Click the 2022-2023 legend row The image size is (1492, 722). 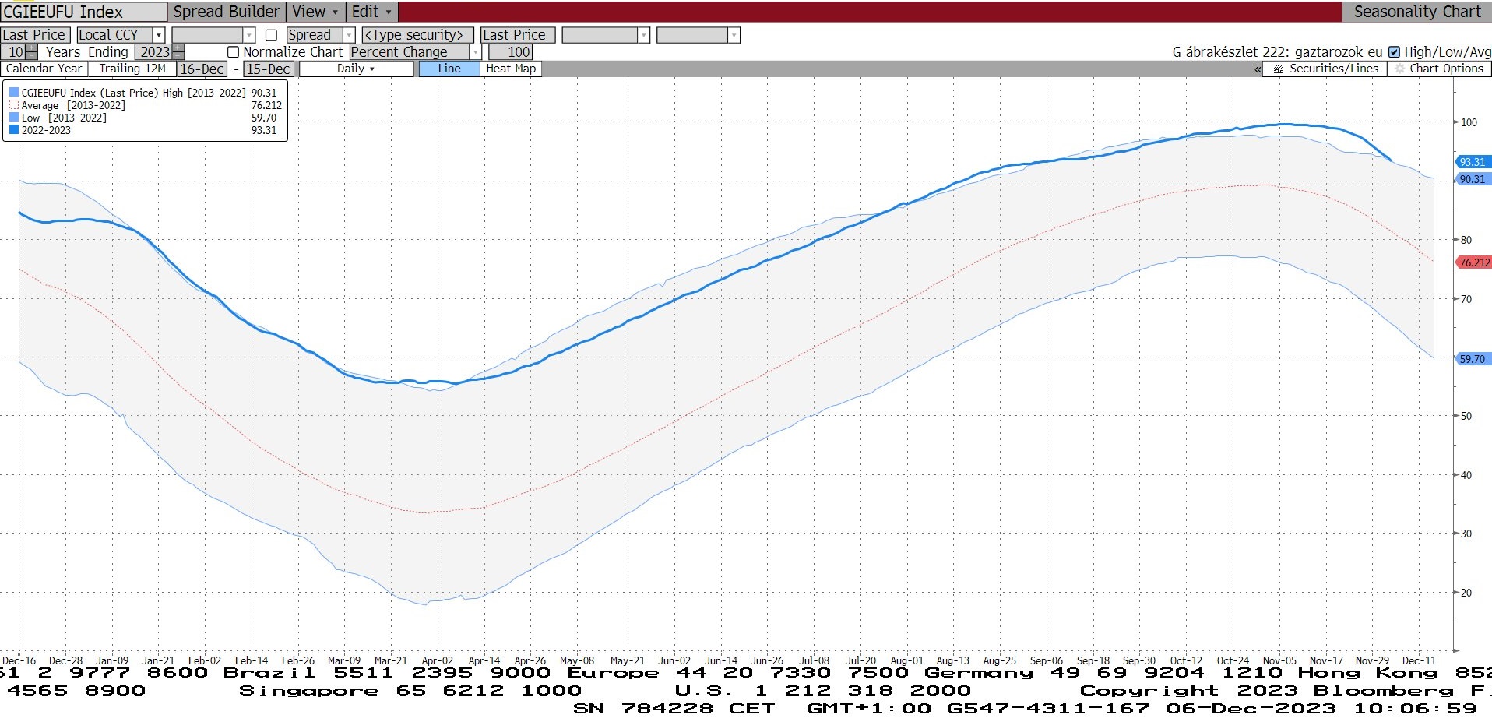pos(143,130)
